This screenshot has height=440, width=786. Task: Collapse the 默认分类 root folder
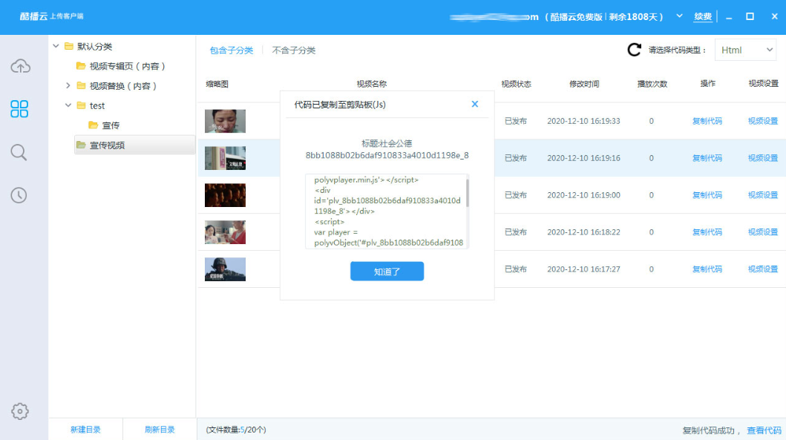click(x=56, y=46)
